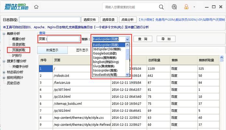Open the user account avatar icon
This screenshot has height=130, width=226.
(x=186, y=7)
